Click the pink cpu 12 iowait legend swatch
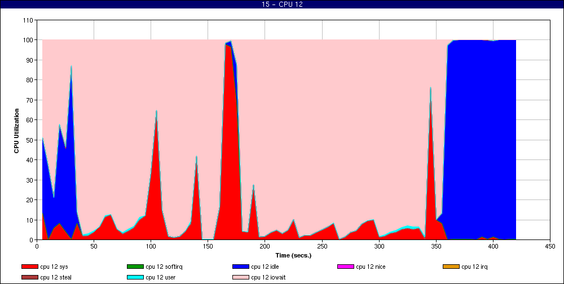 click(x=240, y=278)
